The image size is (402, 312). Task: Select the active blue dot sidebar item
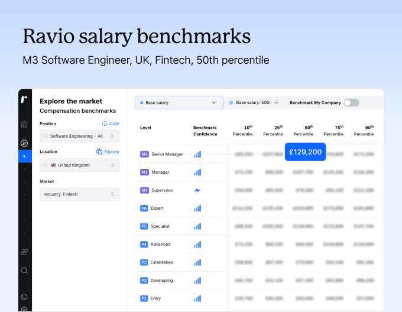coord(25,156)
